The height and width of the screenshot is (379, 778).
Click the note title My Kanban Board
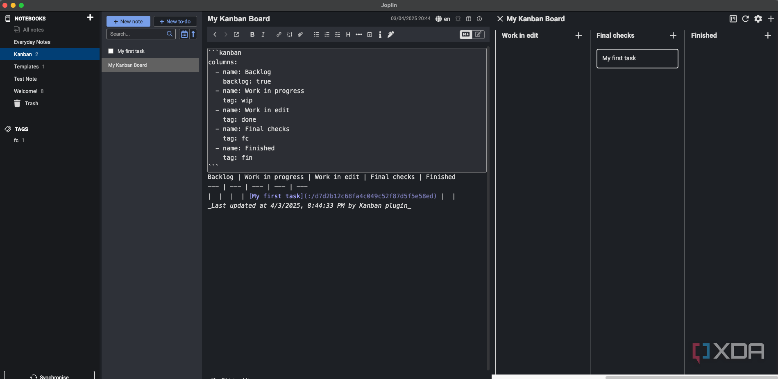[x=238, y=19]
